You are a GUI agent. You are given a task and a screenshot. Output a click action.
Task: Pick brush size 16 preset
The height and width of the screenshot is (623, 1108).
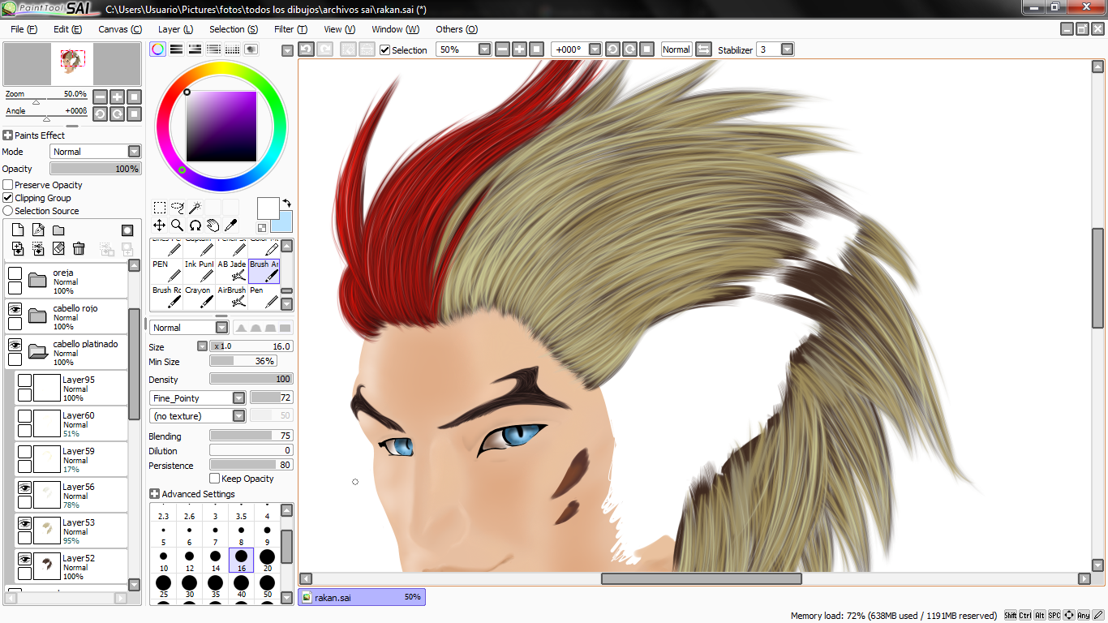(241, 560)
